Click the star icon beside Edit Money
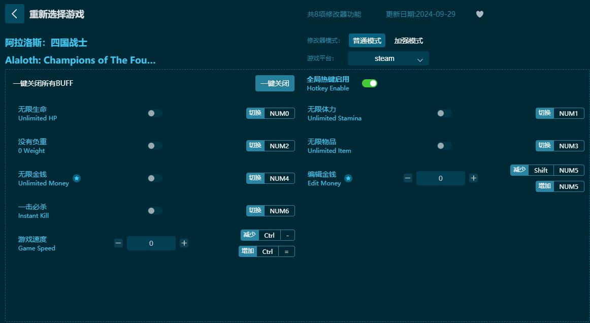The image size is (590, 323). click(348, 178)
